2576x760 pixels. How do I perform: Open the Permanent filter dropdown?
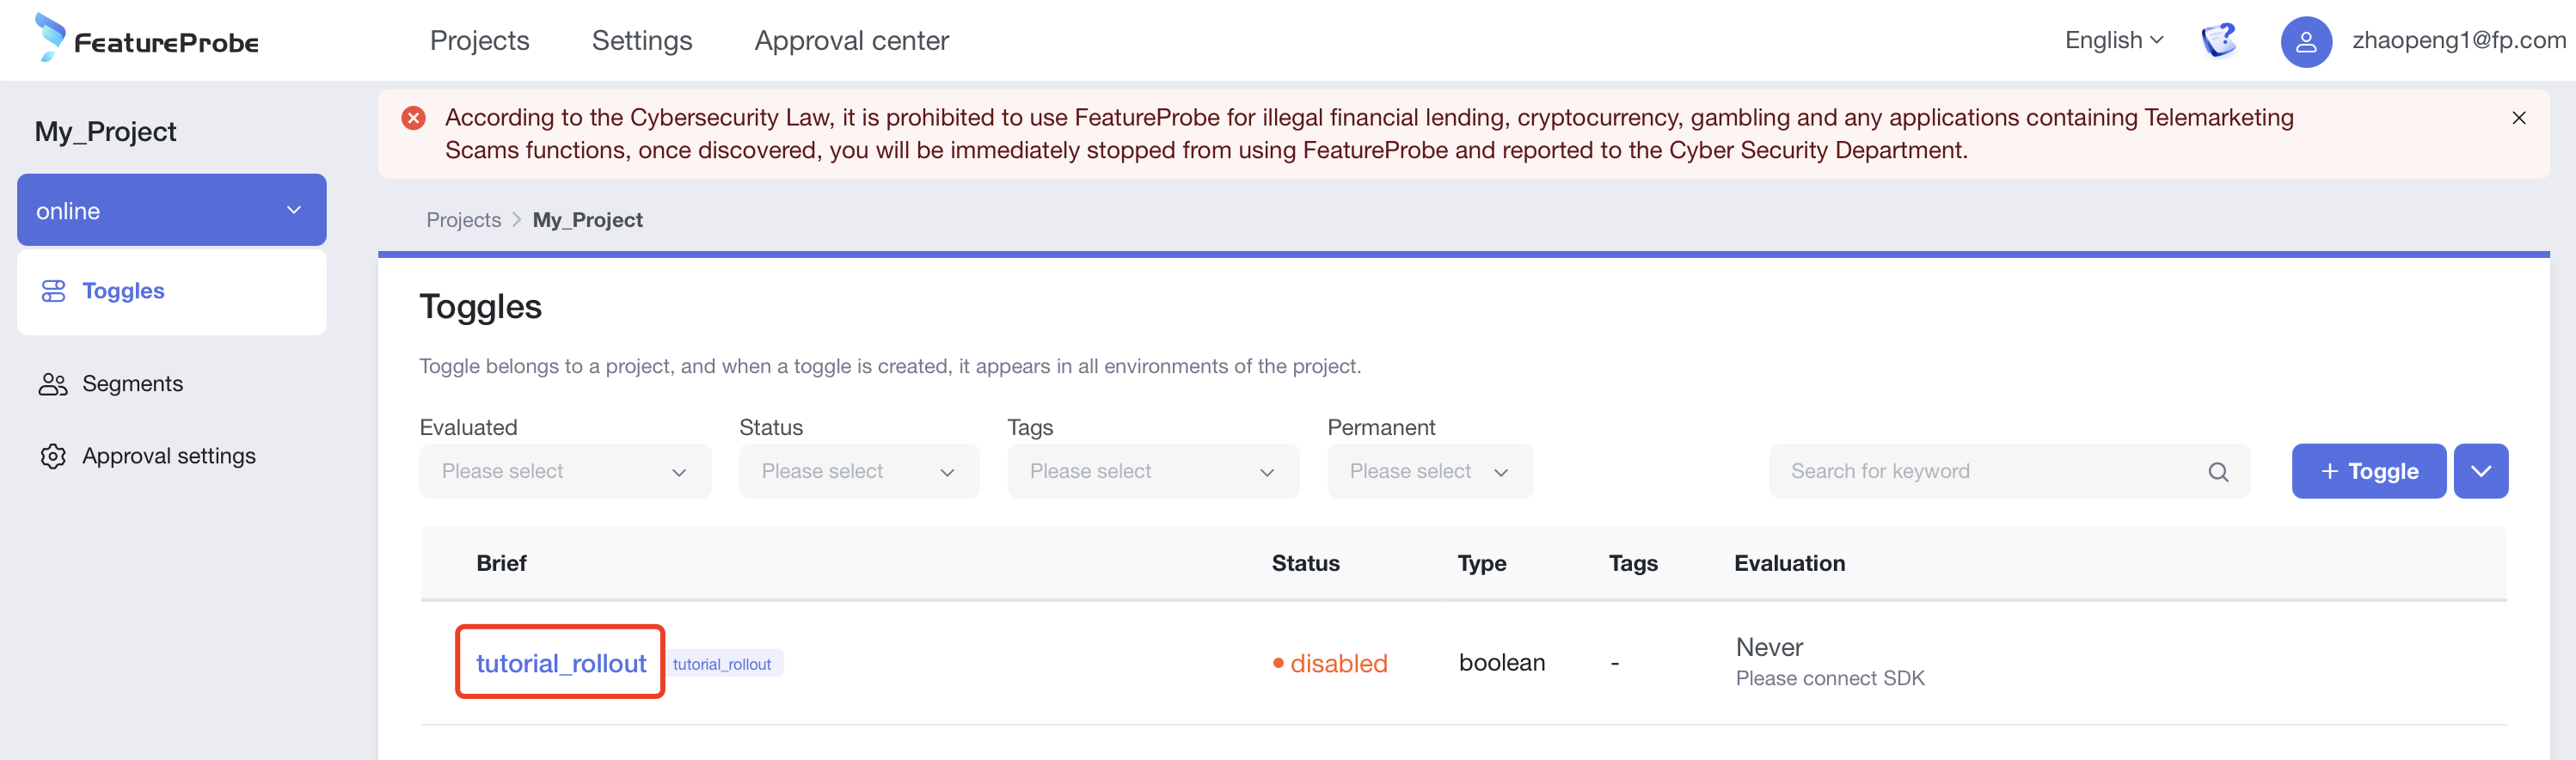pos(1429,472)
